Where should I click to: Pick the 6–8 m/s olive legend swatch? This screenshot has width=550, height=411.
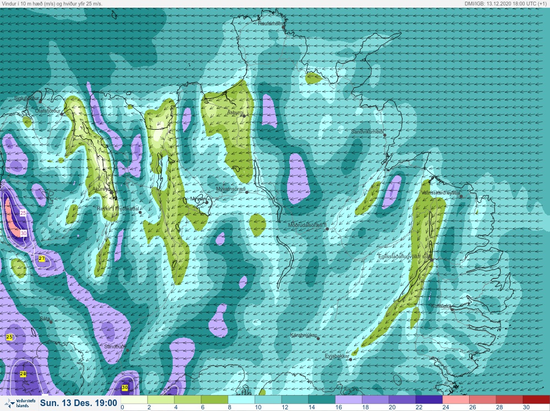tap(215, 400)
